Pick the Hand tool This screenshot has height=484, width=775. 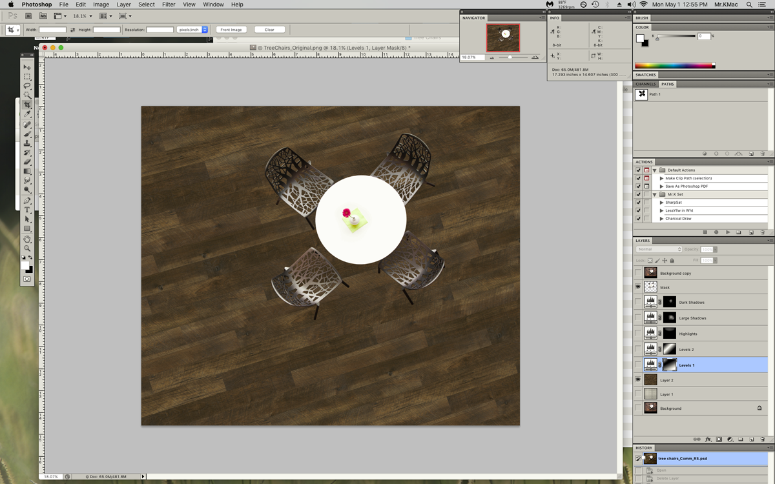tap(27, 239)
